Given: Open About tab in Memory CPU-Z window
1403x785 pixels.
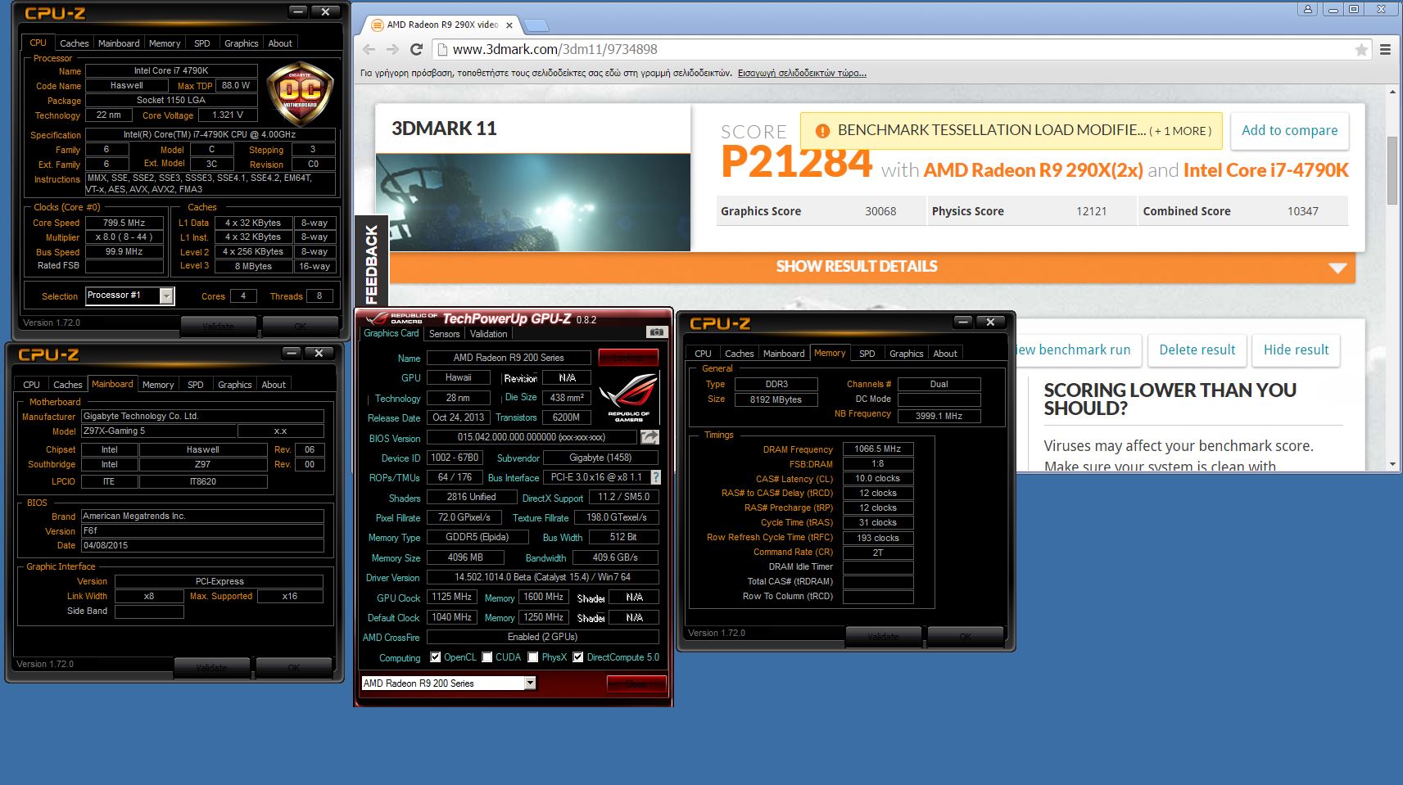Looking at the screenshot, I should 945,354.
